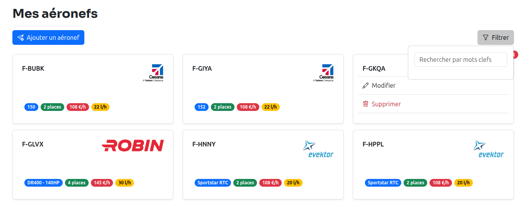Image resolution: width=522 pixels, height=211 pixels.
Task: Click the blue DR400 - 140HP badge
Action: [44, 183]
